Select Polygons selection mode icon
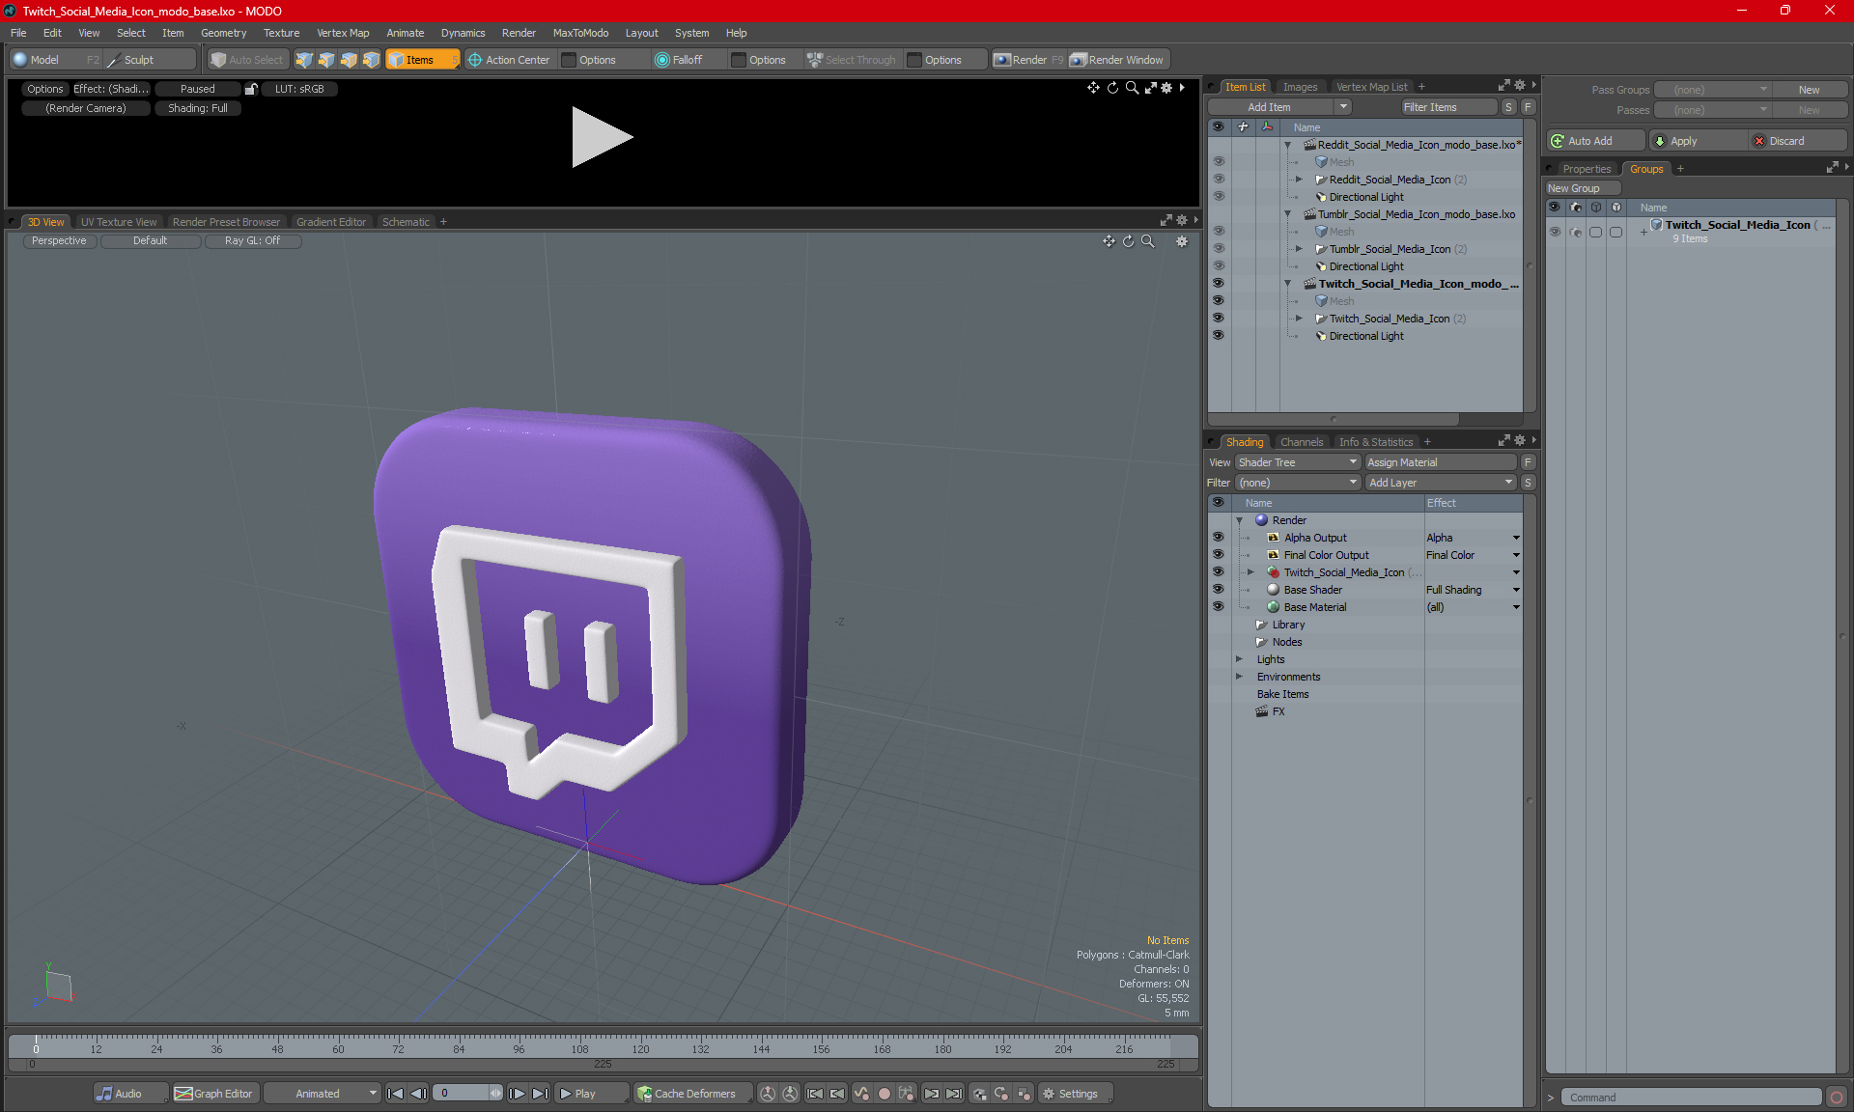The width and height of the screenshot is (1854, 1112). (x=349, y=60)
